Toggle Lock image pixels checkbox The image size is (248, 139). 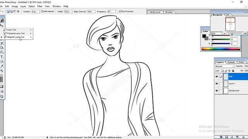coord(226,71)
